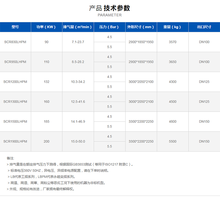Viewport: 220px width, 202px height.
Task: Select the 3570 weight cell
Action: click(x=172, y=42)
